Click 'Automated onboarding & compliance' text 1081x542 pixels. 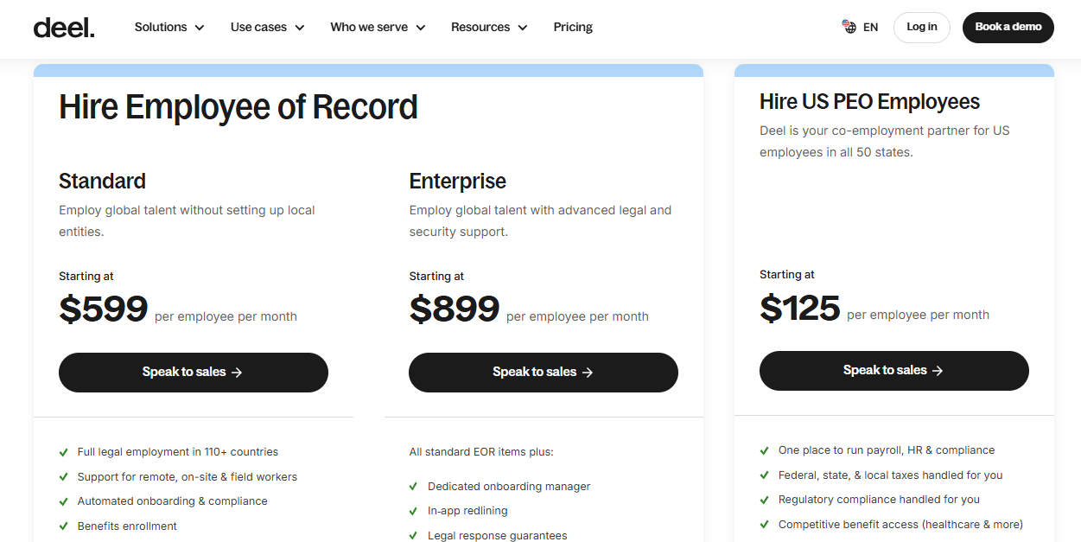pyautogui.click(x=173, y=501)
